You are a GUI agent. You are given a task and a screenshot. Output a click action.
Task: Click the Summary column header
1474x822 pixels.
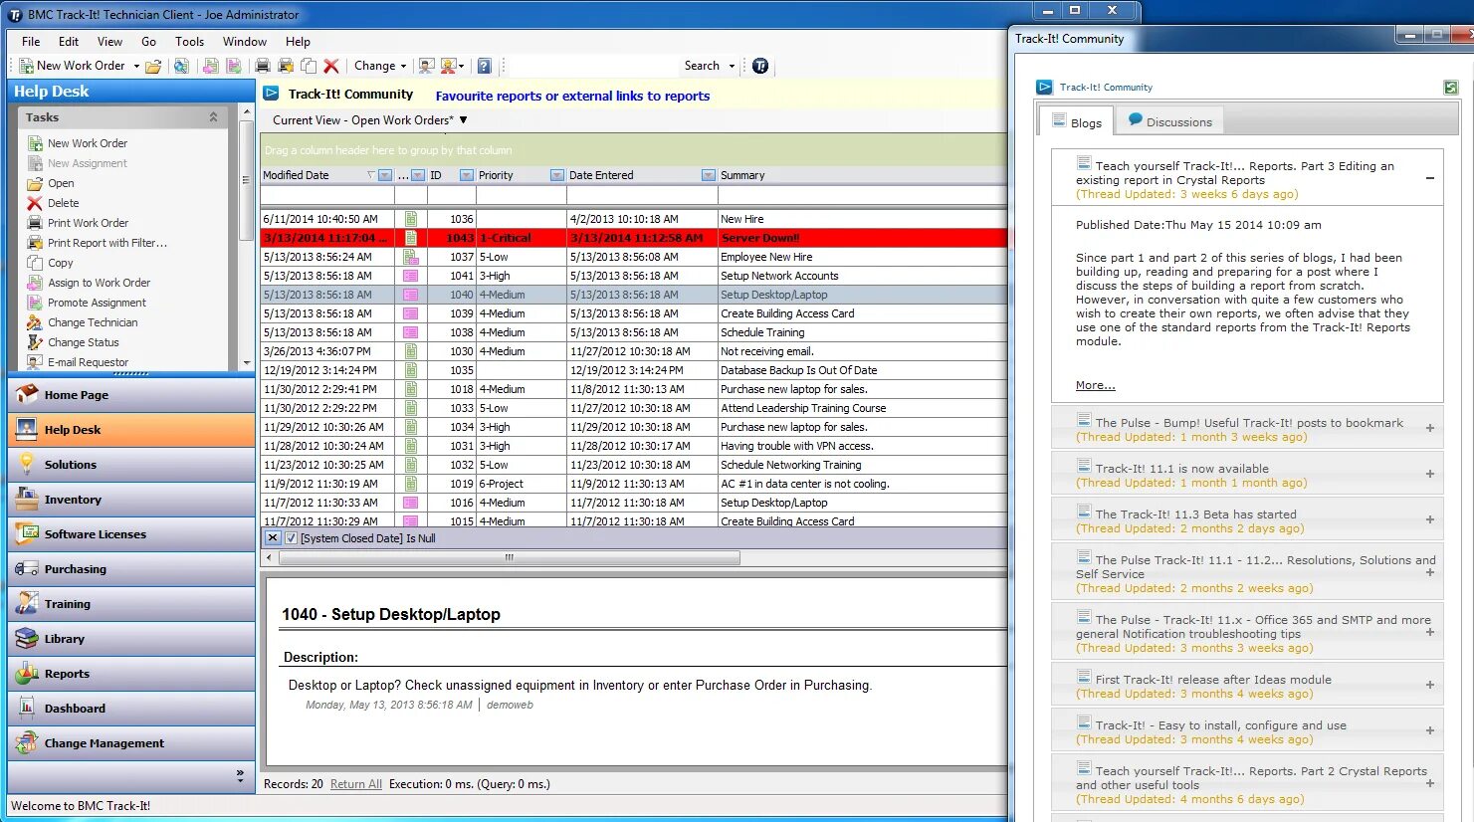pyautogui.click(x=862, y=175)
